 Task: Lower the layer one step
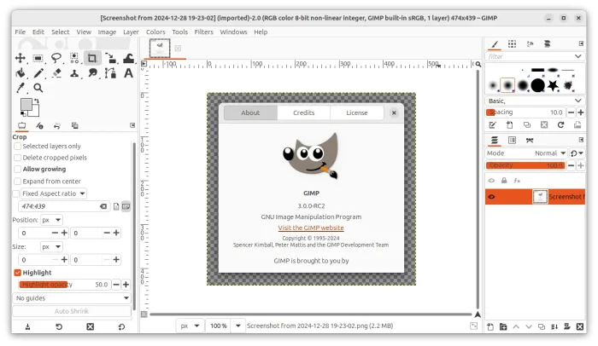tap(529, 326)
